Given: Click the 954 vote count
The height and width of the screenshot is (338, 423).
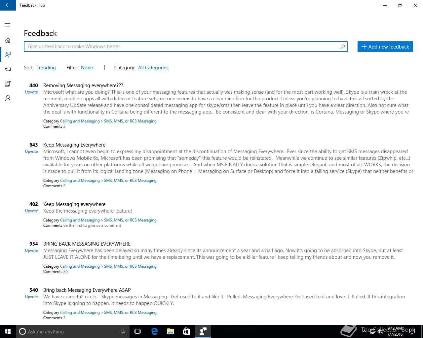Looking at the screenshot, I should click(34, 244).
